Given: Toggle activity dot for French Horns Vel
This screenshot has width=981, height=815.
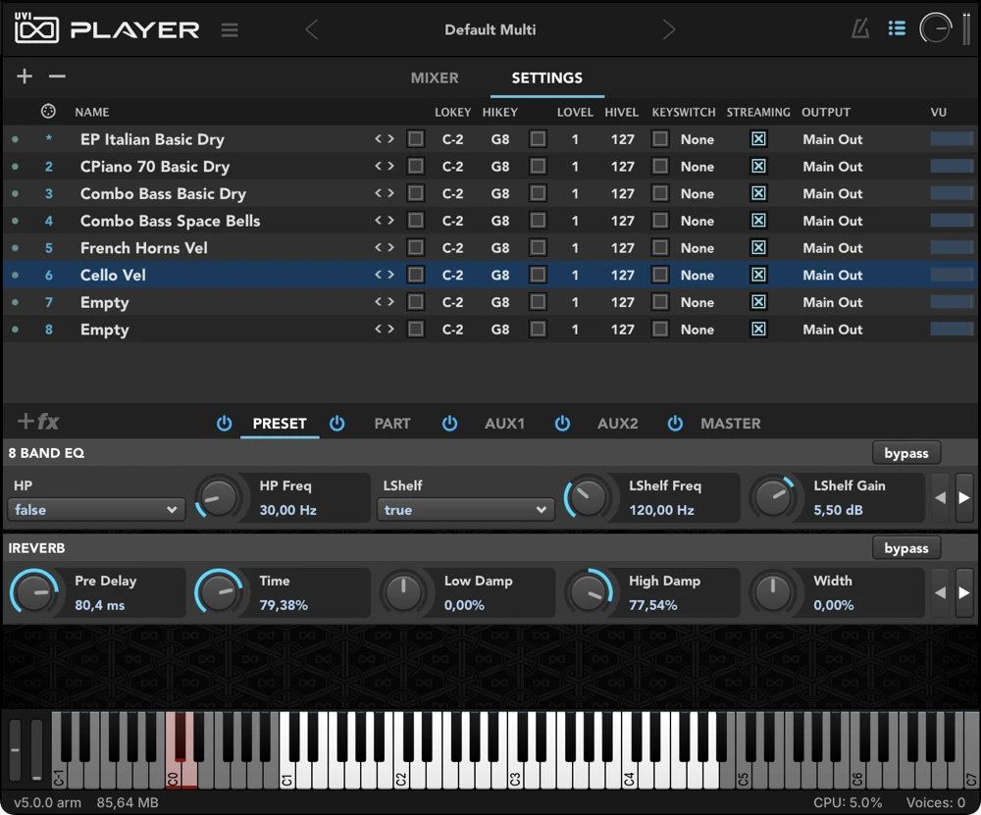Looking at the screenshot, I should pos(15,248).
